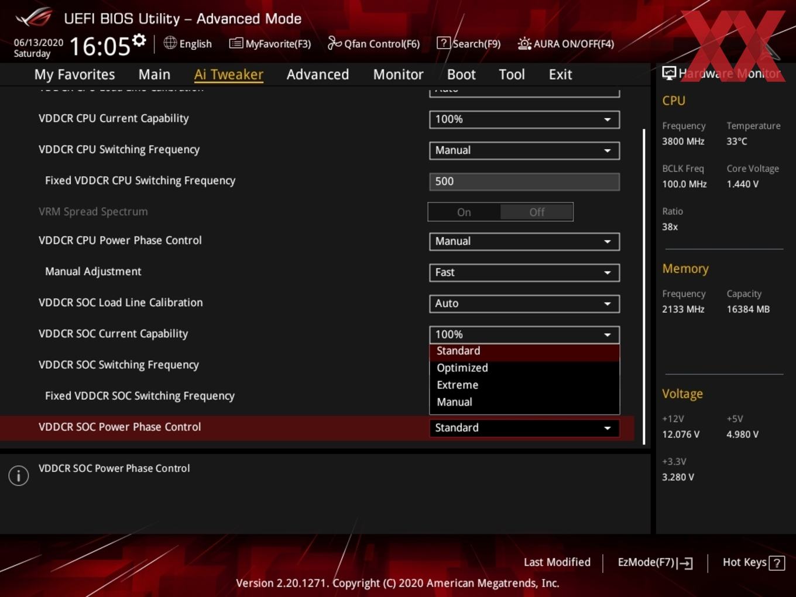796x597 pixels.
Task: Set VRM Spread Spectrum to On
Action: click(x=464, y=212)
